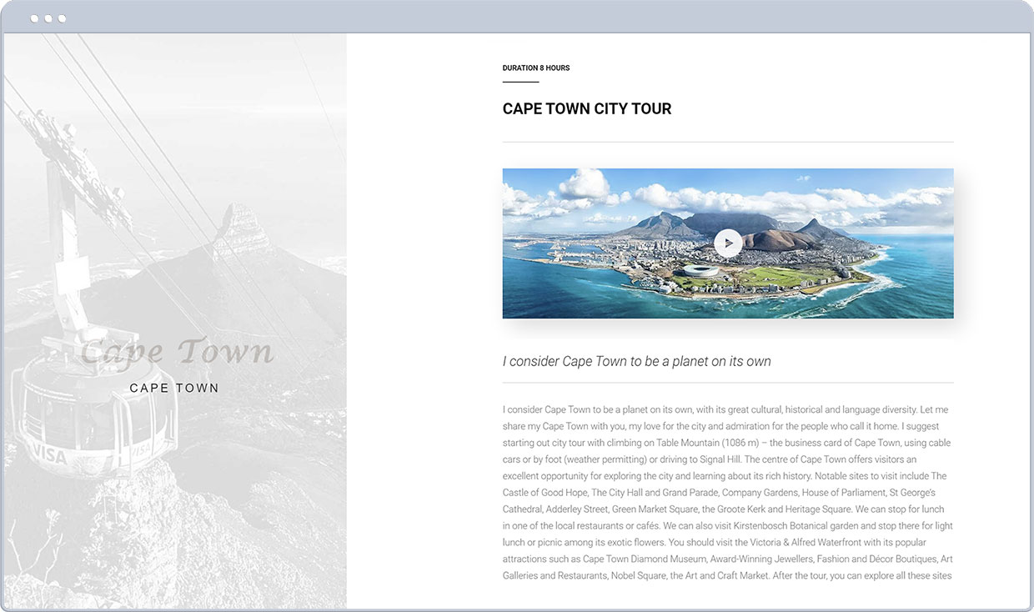Click the 'CAPE TOWN CITY TOUR' heading
This screenshot has height=612, width=1034.
click(x=587, y=109)
